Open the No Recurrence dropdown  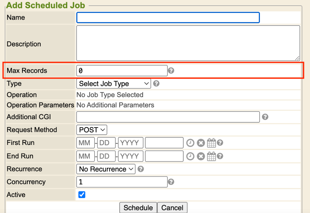coord(106,169)
